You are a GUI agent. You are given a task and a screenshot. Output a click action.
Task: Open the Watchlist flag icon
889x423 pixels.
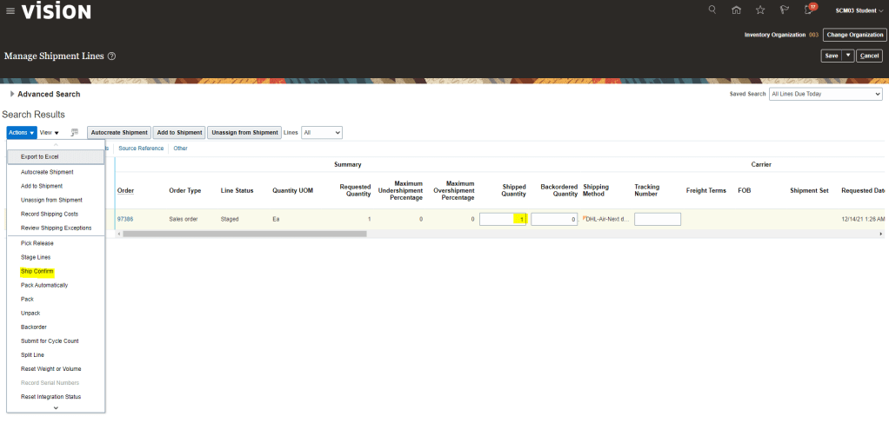[x=784, y=10]
